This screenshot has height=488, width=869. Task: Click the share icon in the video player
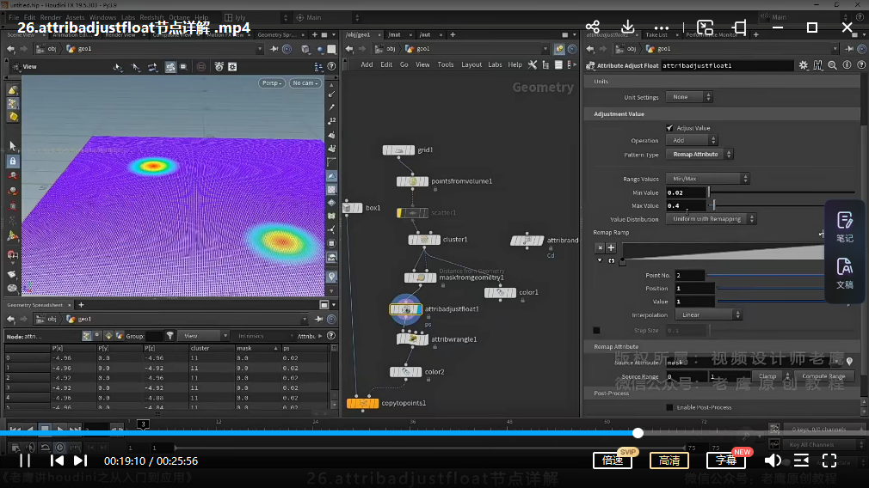593,27
